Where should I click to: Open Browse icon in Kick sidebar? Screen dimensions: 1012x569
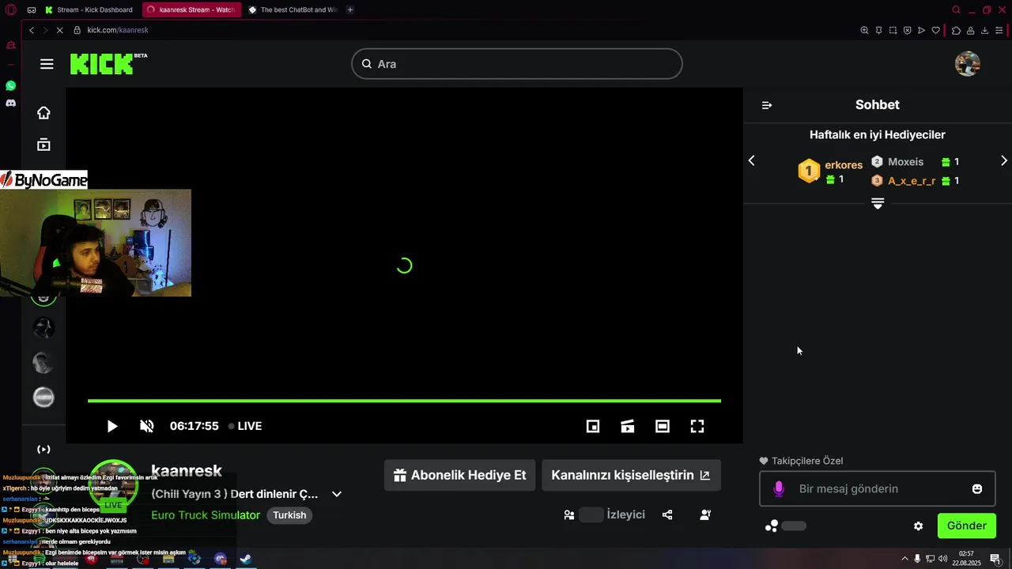click(x=43, y=145)
